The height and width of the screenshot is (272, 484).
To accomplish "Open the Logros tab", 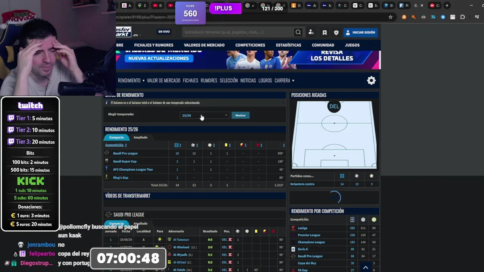I will 265,80.
